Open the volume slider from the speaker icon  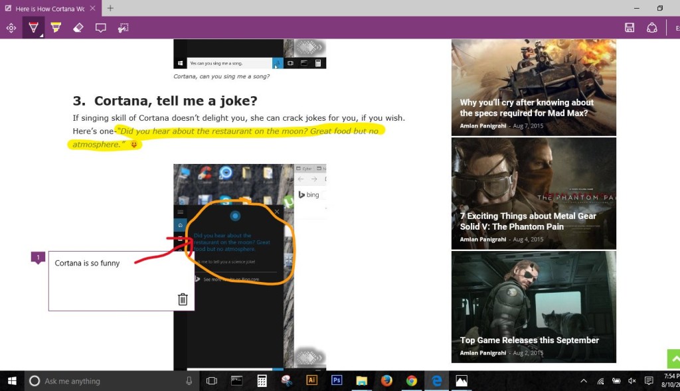(630, 380)
